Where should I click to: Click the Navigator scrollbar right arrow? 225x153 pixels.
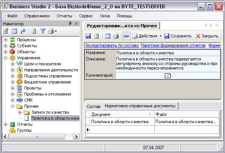76,137
